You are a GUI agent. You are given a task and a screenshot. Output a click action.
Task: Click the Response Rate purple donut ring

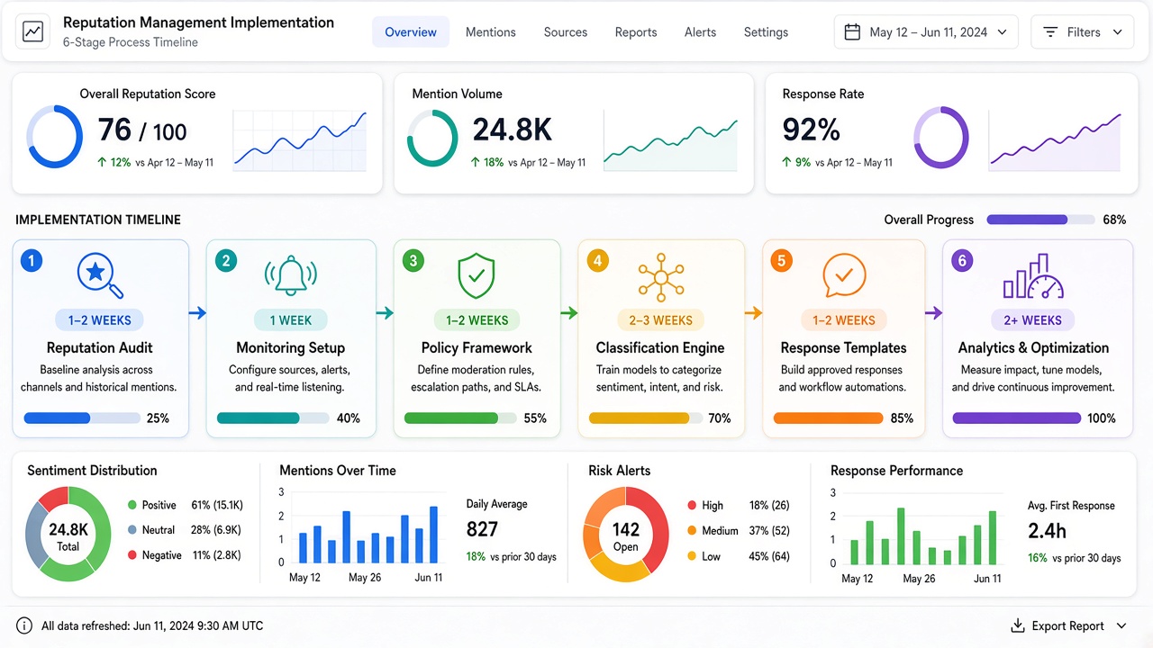[941, 138]
